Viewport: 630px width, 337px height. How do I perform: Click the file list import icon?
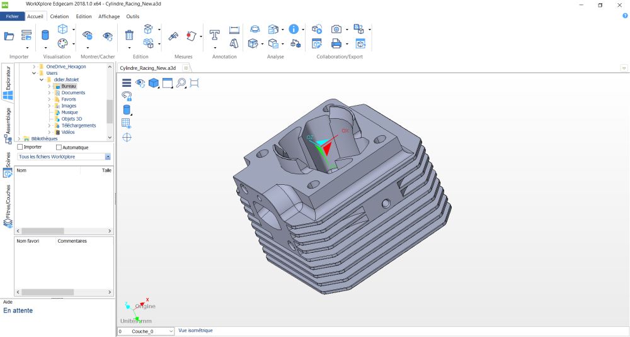(26, 35)
